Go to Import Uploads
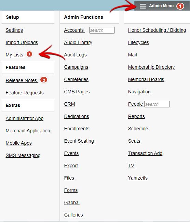Viewport: 190px width, 222px height. point(22,42)
